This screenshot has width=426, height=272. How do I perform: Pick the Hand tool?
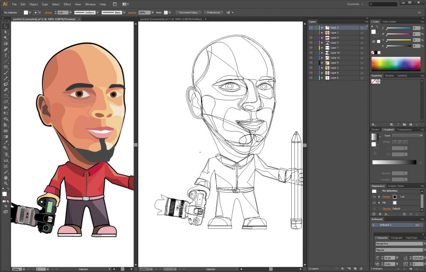[x=6, y=178]
